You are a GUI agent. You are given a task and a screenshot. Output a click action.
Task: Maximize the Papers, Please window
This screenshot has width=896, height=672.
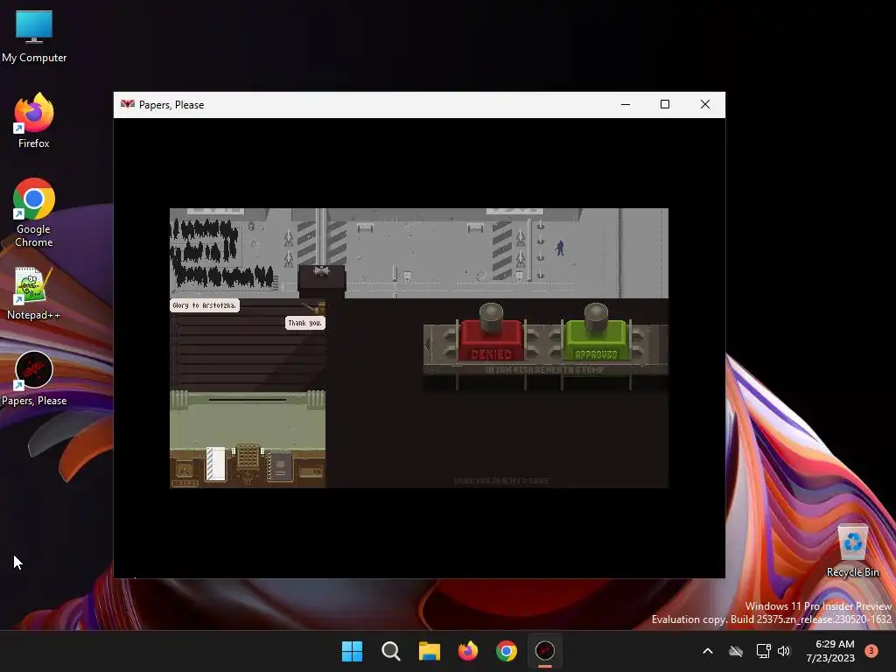pyautogui.click(x=665, y=105)
